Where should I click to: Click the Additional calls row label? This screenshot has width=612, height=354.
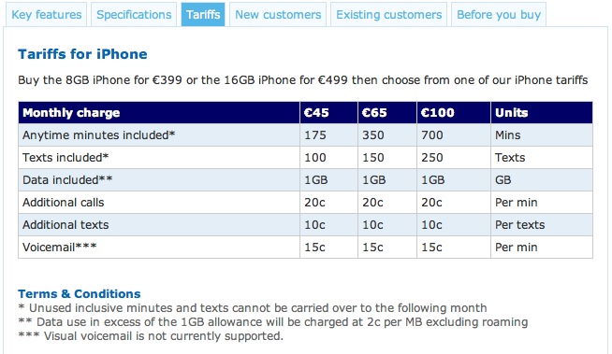pos(64,203)
